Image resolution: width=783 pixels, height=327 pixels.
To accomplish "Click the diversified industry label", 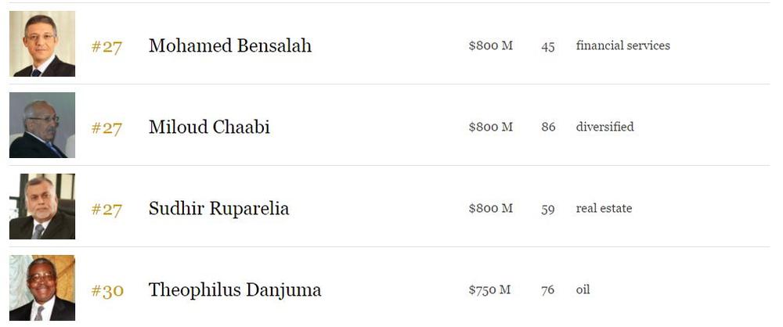I will pyautogui.click(x=604, y=127).
